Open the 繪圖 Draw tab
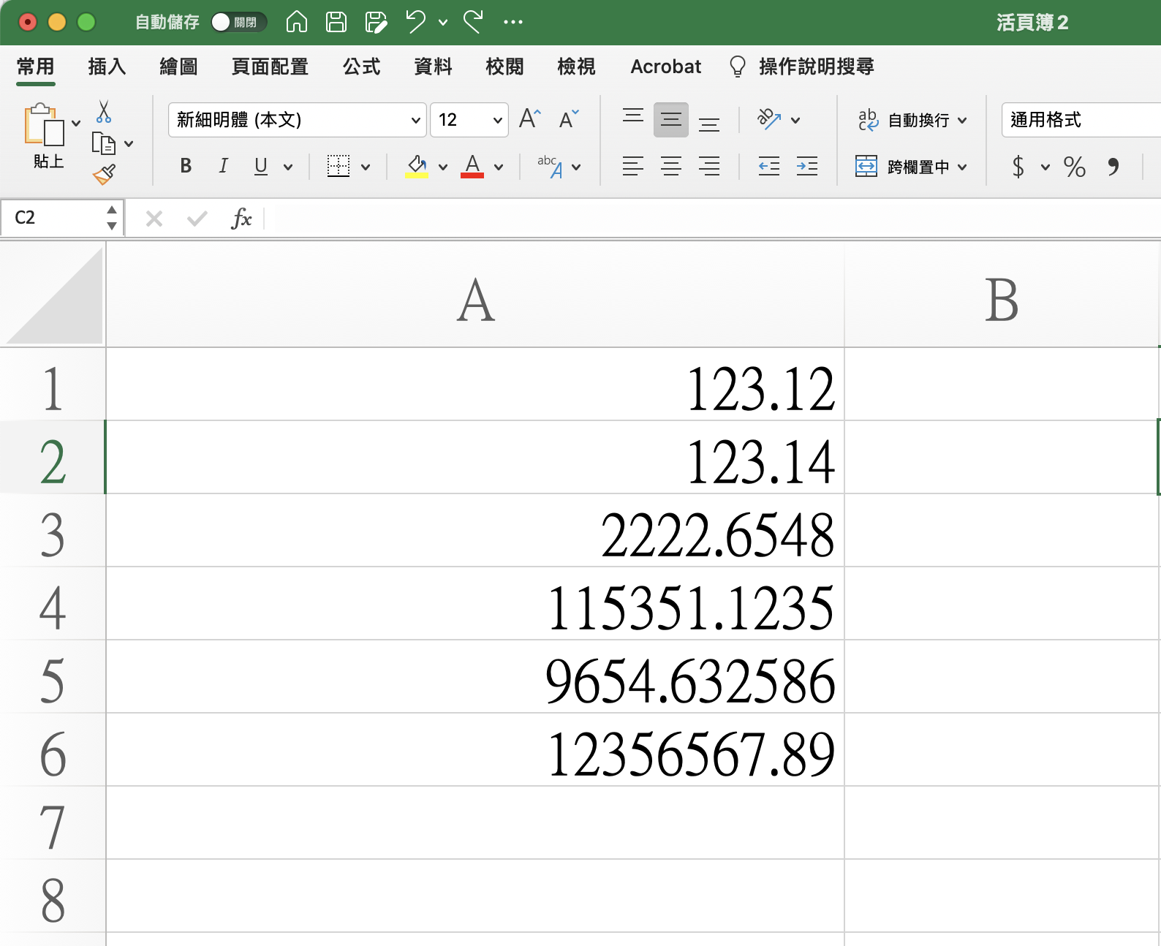Image resolution: width=1161 pixels, height=946 pixels. [x=178, y=67]
